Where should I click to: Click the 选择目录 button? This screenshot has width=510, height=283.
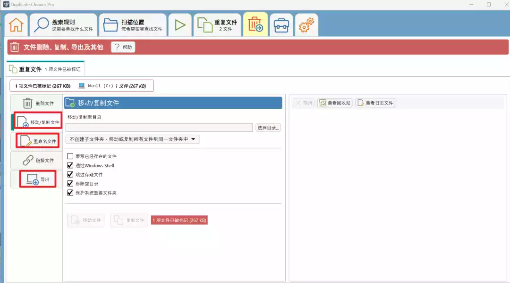click(x=268, y=128)
